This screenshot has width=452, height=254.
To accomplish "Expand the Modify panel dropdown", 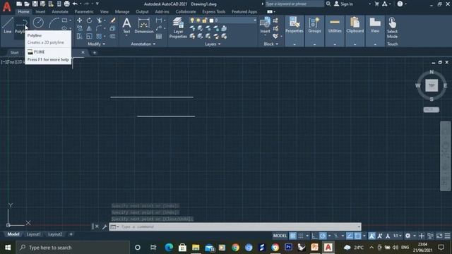I will (x=97, y=44).
